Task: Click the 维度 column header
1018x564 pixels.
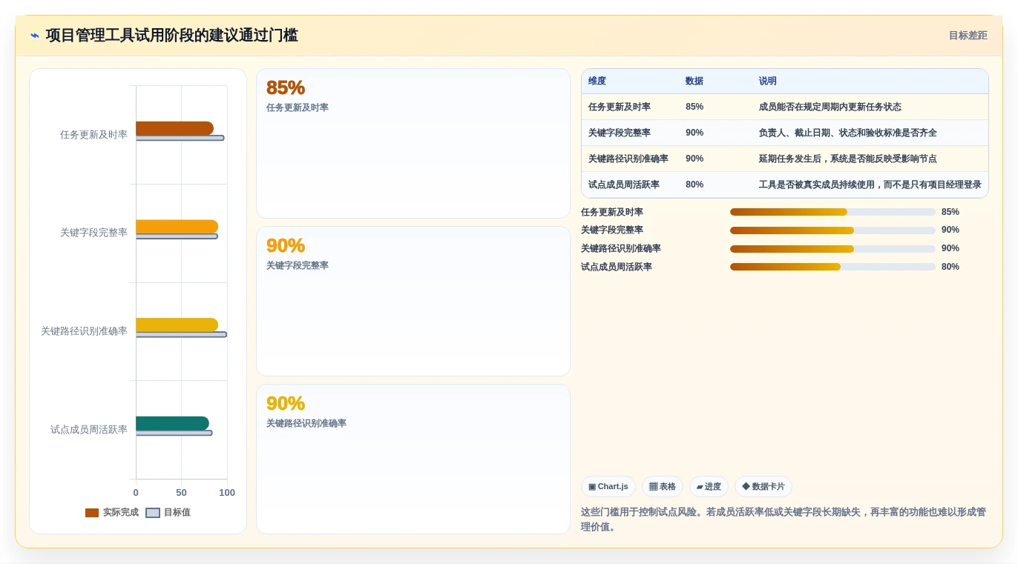Action: click(x=597, y=82)
